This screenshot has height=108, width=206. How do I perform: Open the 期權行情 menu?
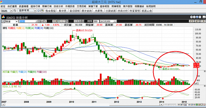[x=47, y=6]
